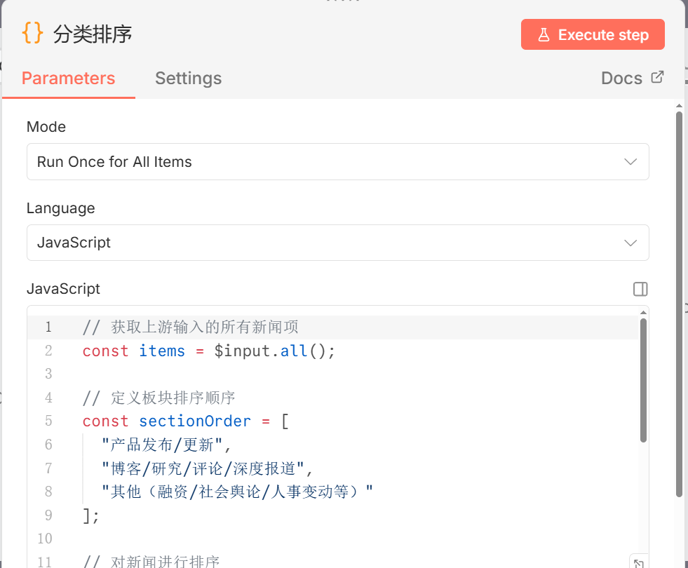
Task: Expand the Language dropdown set to JavaScript
Action: pyautogui.click(x=337, y=243)
